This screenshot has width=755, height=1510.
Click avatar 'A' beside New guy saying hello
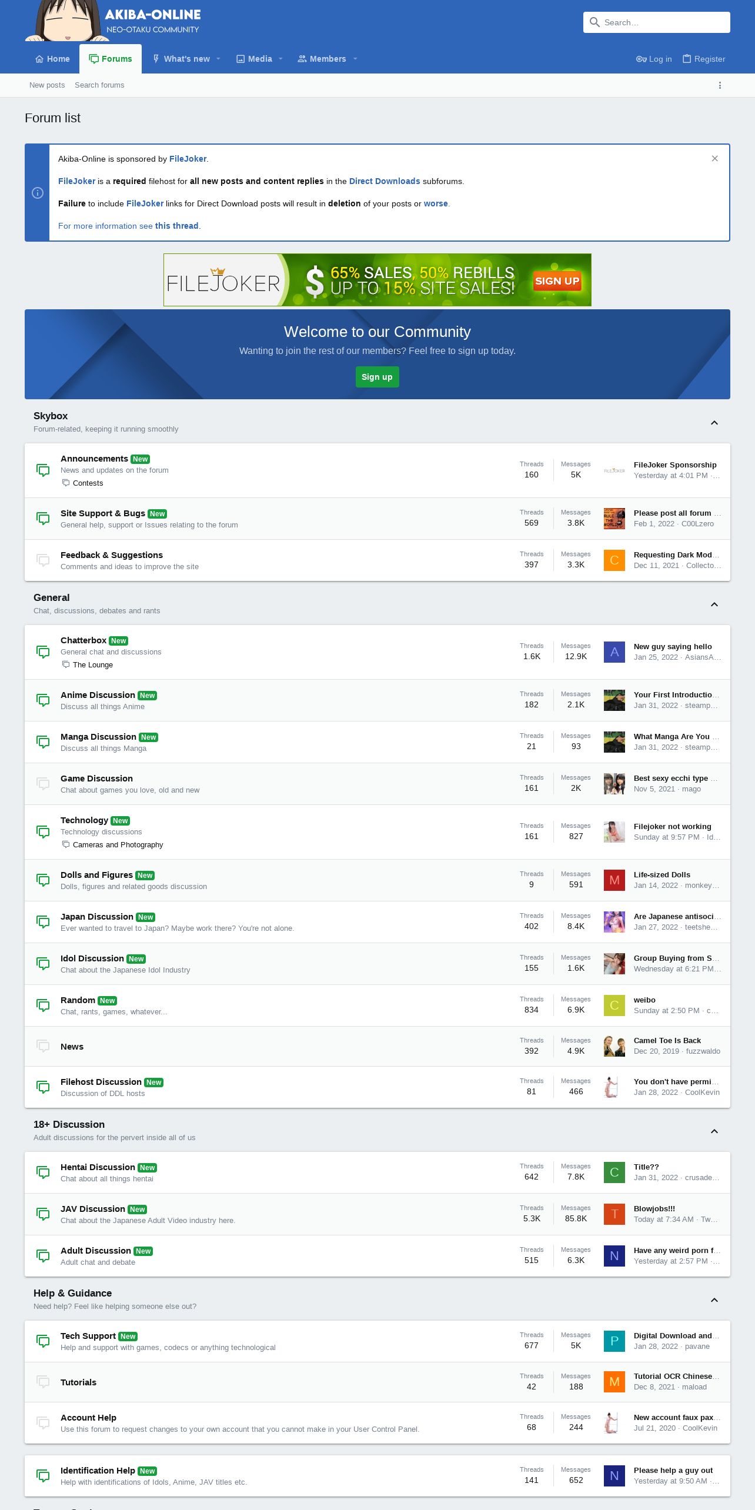[614, 652]
